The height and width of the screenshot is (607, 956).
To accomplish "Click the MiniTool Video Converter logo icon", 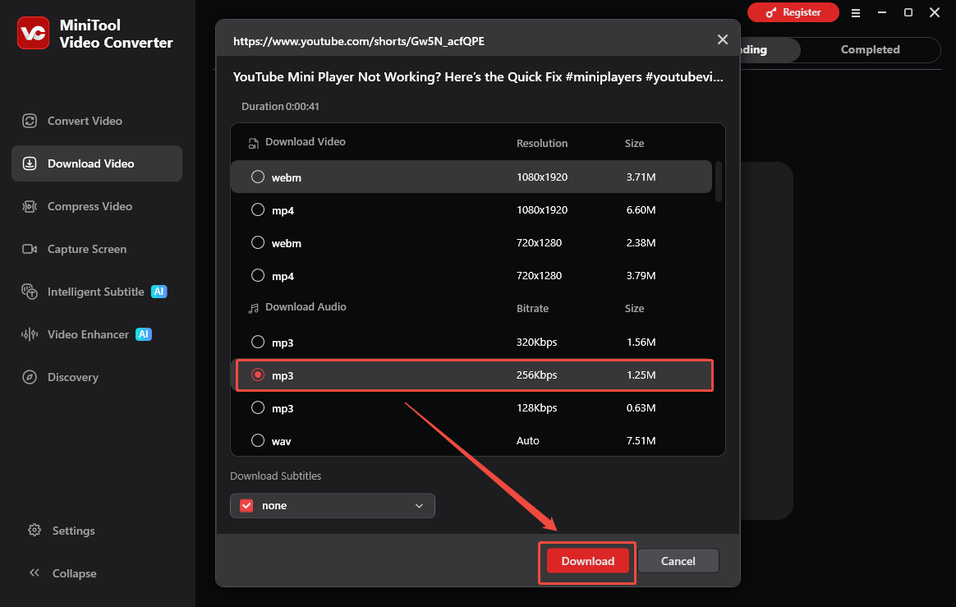I will (x=33, y=33).
